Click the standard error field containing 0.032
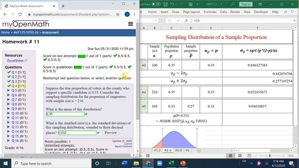This screenshot has height=168, width=299. [x=77, y=133]
